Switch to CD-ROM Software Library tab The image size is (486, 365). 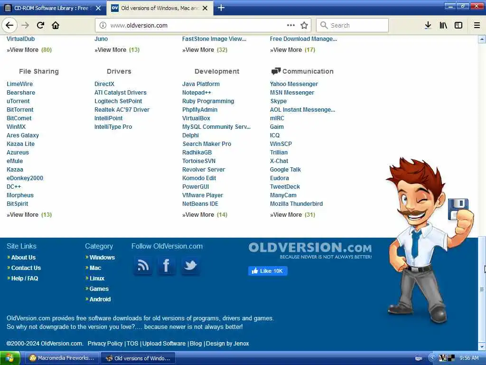click(x=51, y=8)
